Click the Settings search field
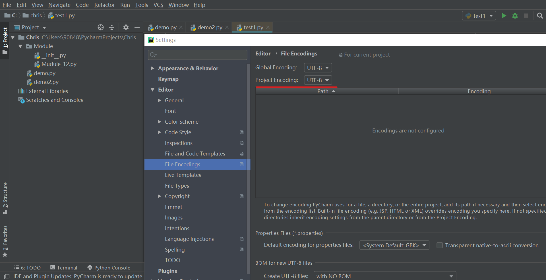Image resolution: width=546 pixels, height=280 pixels. pos(197,55)
